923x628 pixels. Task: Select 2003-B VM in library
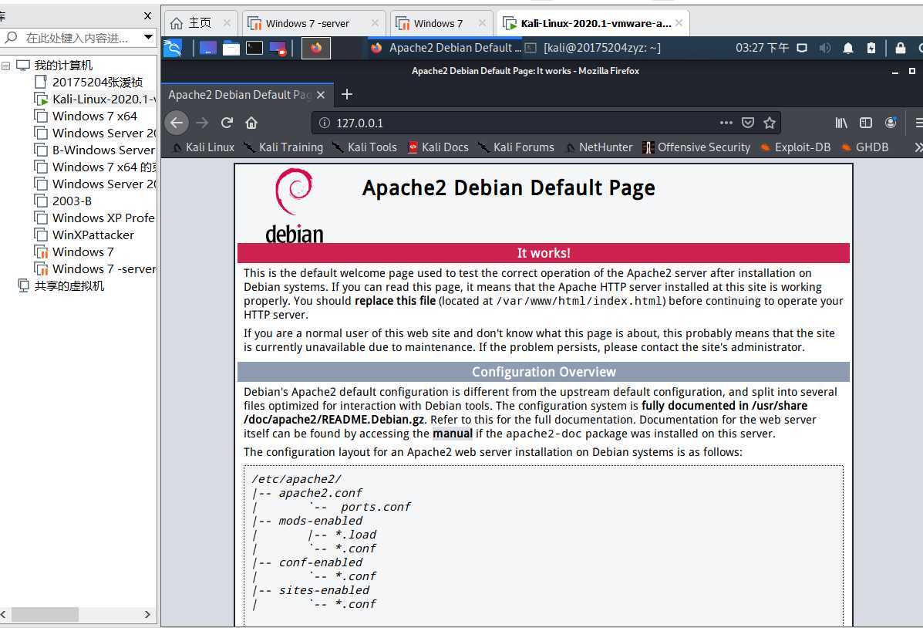pyautogui.click(x=63, y=201)
